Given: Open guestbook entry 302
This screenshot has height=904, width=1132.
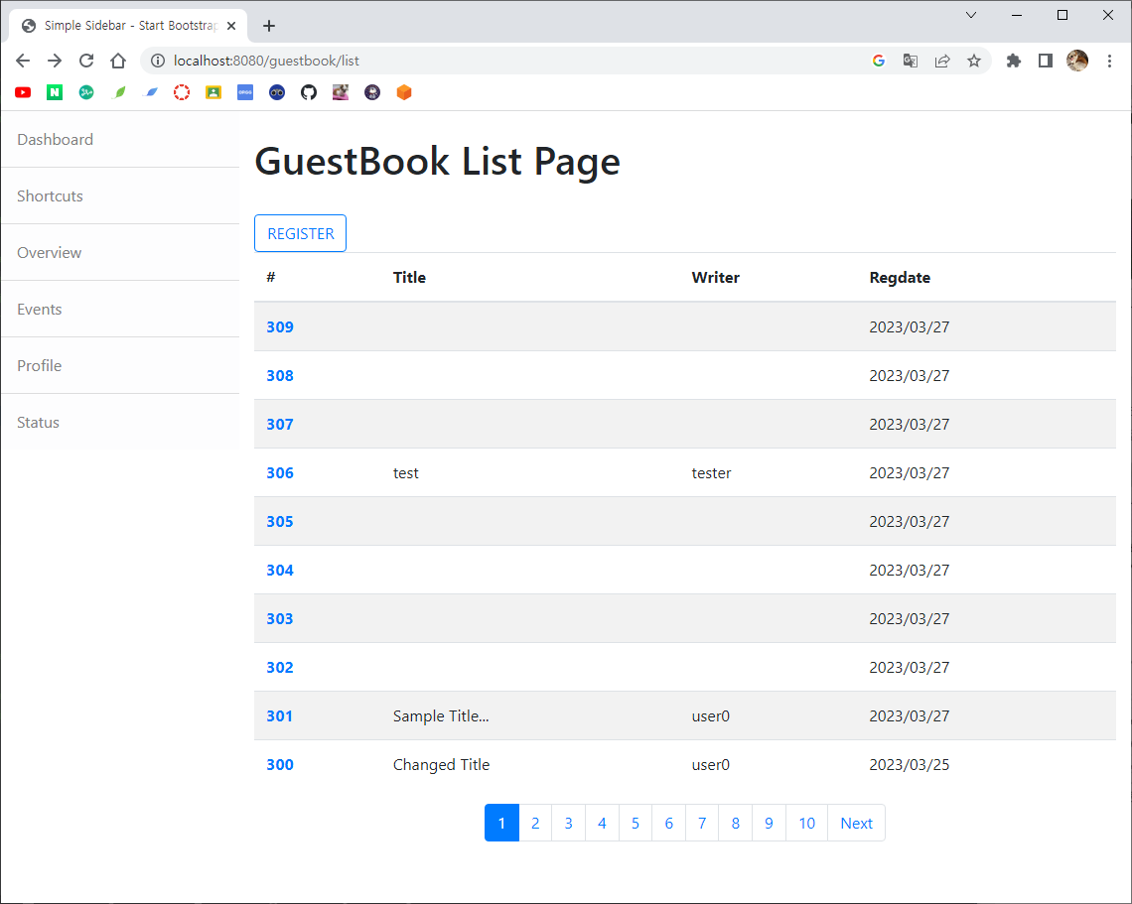Looking at the screenshot, I should tap(280, 668).
